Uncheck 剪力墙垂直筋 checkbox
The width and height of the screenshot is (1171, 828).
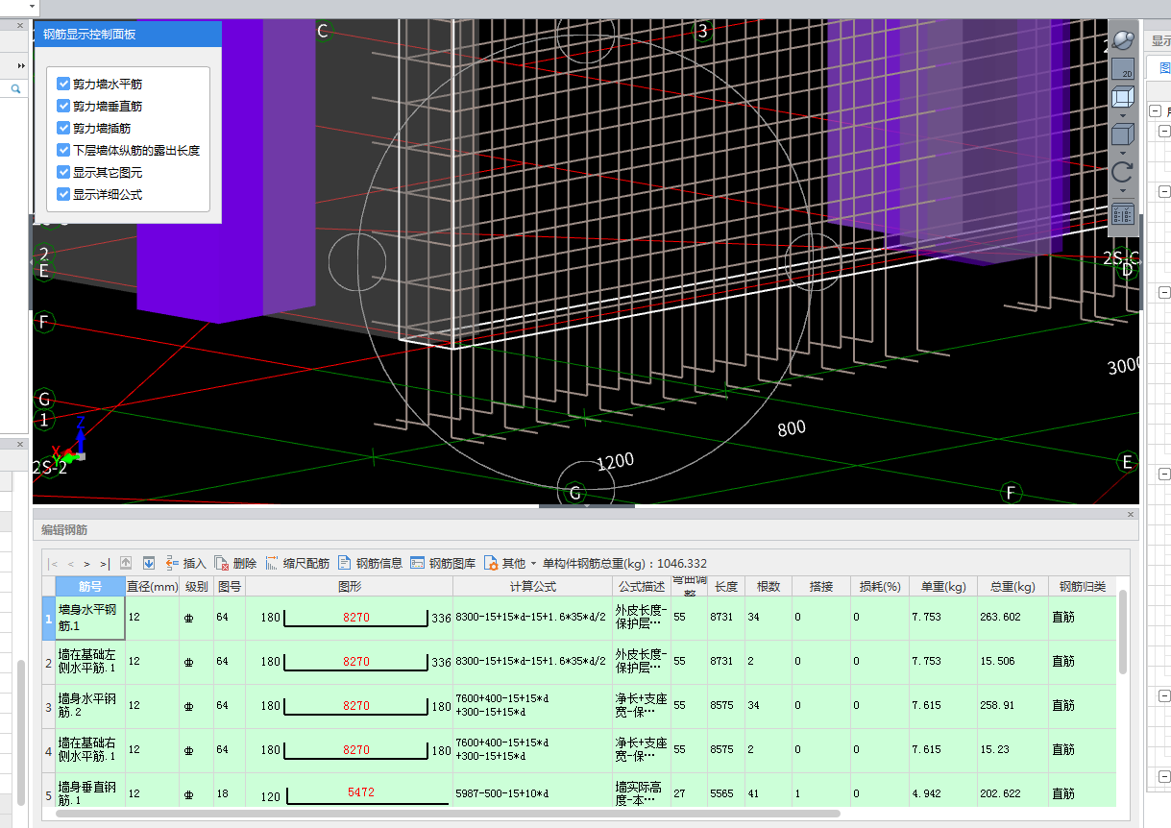[63, 106]
